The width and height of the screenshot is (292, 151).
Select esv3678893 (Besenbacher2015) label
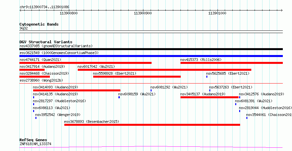tap(92, 122)
